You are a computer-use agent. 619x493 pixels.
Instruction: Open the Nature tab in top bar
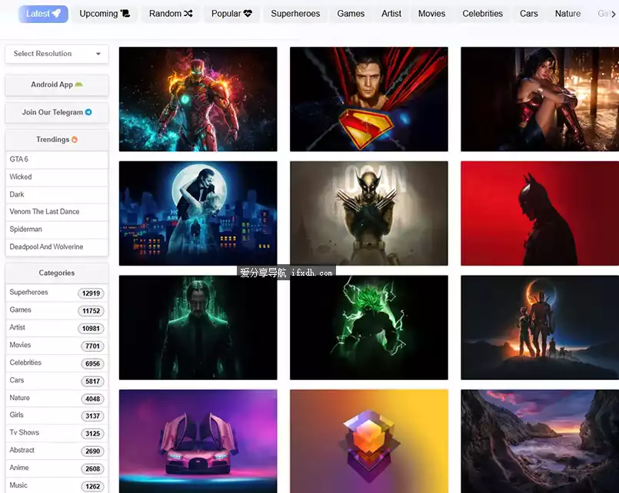pos(567,14)
